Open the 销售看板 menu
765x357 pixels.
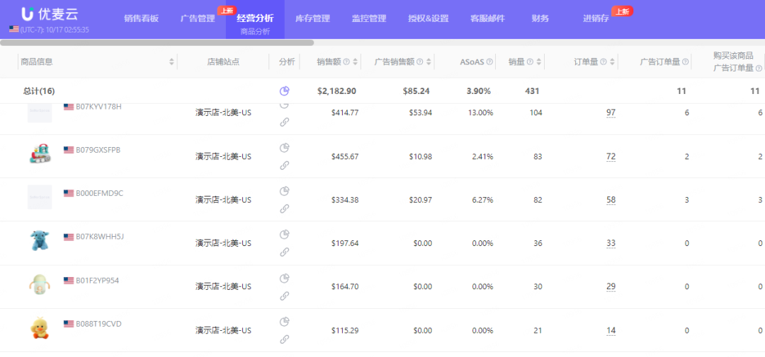click(142, 18)
